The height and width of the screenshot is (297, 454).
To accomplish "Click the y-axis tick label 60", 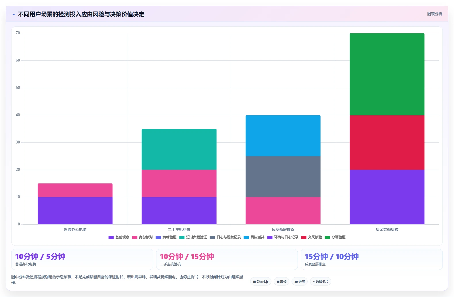I will (18, 60).
